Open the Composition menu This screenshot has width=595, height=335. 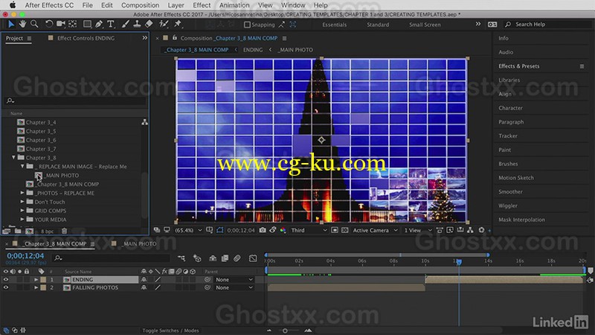tap(140, 5)
